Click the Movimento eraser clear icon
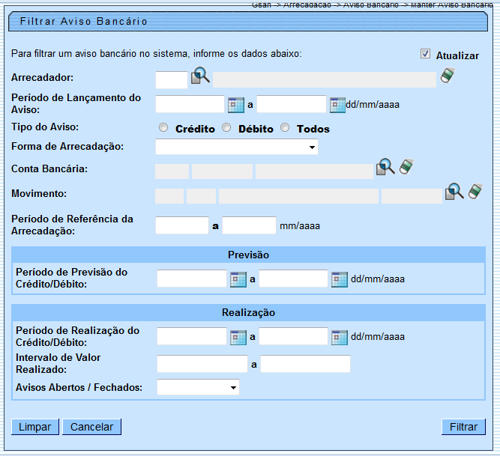 click(475, 192)
